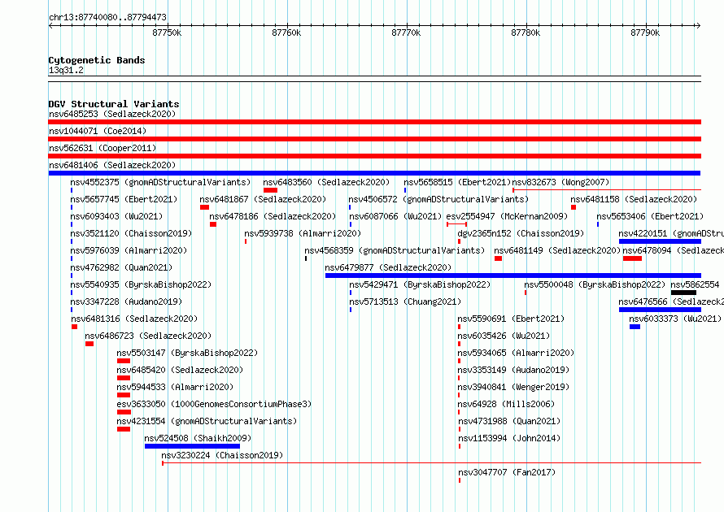Click nsv6093403 (Wu2021) variant
Screen dimensions: 724x512
point(116,216)
